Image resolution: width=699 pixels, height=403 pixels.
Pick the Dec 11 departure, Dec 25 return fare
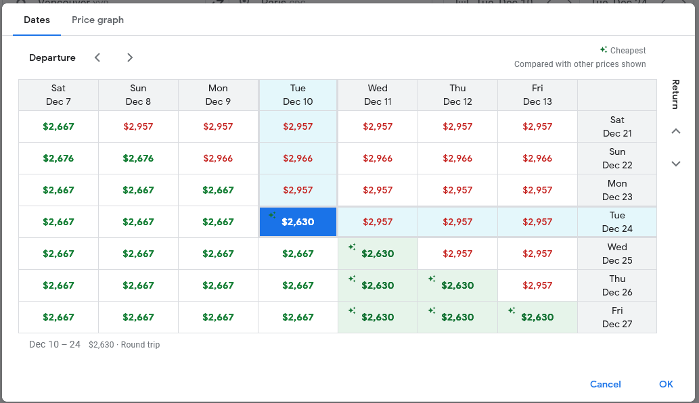click(x=378, y=254)
